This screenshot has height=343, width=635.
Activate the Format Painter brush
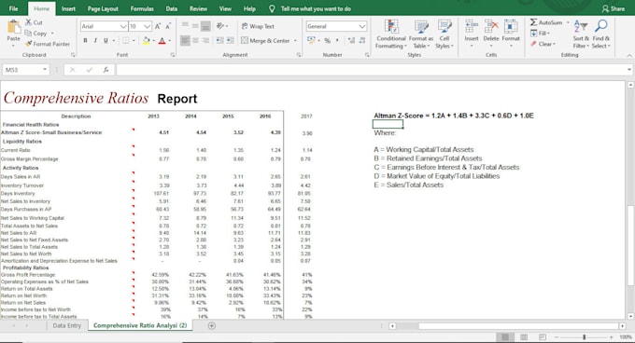coord(28,44)
